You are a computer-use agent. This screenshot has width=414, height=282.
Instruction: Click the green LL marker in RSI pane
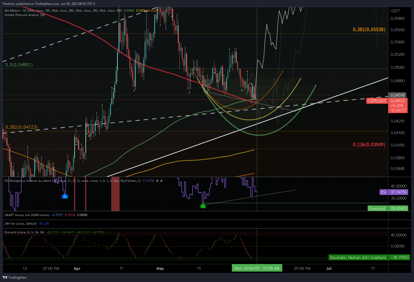pos(203,206)
